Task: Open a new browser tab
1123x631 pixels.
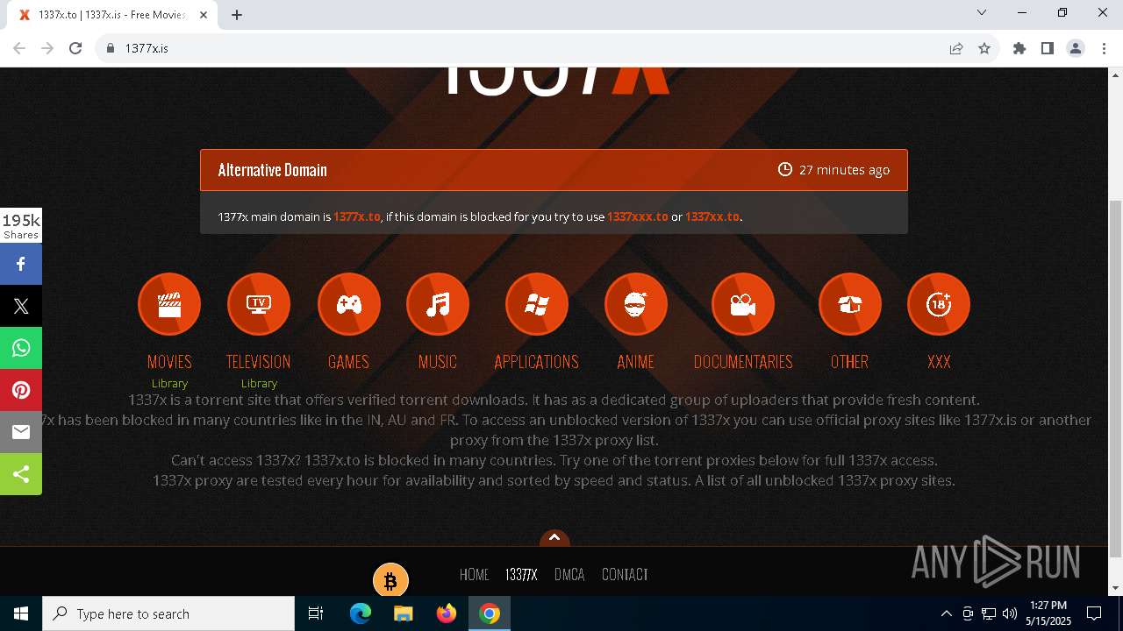Action: click(237, 15)
